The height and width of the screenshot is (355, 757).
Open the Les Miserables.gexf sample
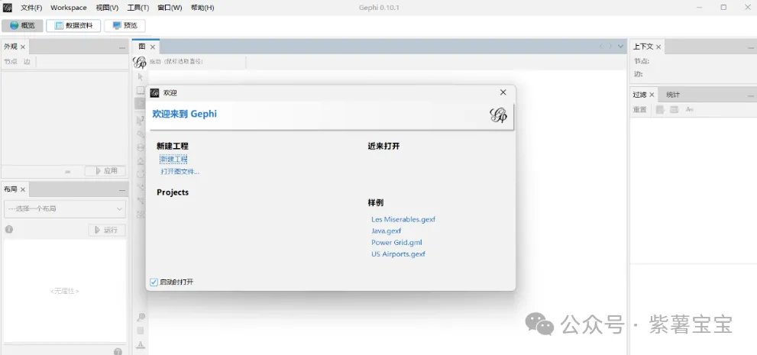(x=403, y=219)
